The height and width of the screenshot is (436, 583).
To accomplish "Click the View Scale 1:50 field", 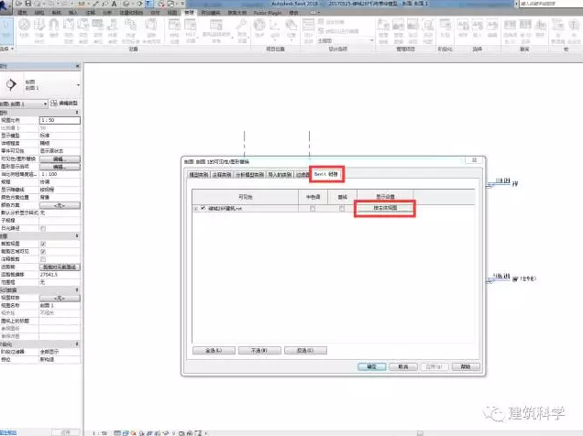I will click(60, 120).
